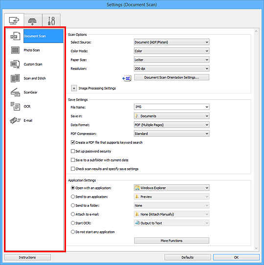Image resolution: width=264 pixels, height=265 pixels.
Task: Select Send to a folder radio button
Action: click(73, 205)
